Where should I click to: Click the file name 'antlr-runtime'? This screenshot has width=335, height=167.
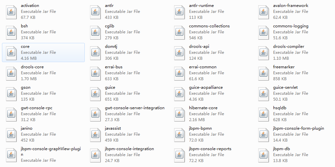pyautogui.click(x=201, y=6)
